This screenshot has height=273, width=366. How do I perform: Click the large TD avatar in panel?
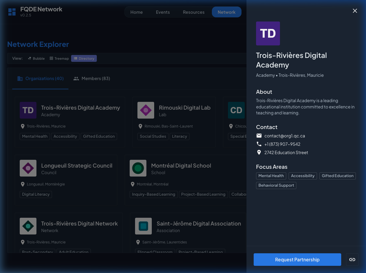[268, 33]
